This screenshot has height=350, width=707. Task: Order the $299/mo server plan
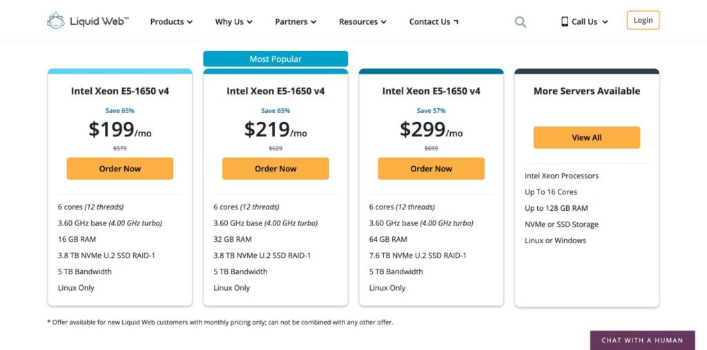pos(431,169)
